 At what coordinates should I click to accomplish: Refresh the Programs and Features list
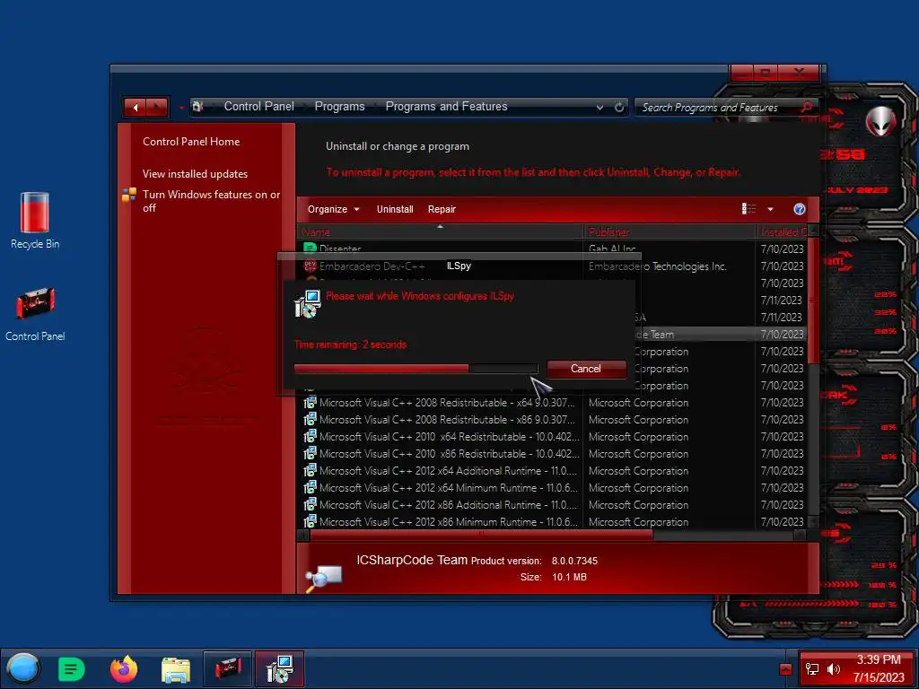tap(619, 108)
